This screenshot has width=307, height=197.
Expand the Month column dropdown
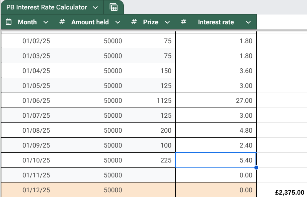(46, 22)
